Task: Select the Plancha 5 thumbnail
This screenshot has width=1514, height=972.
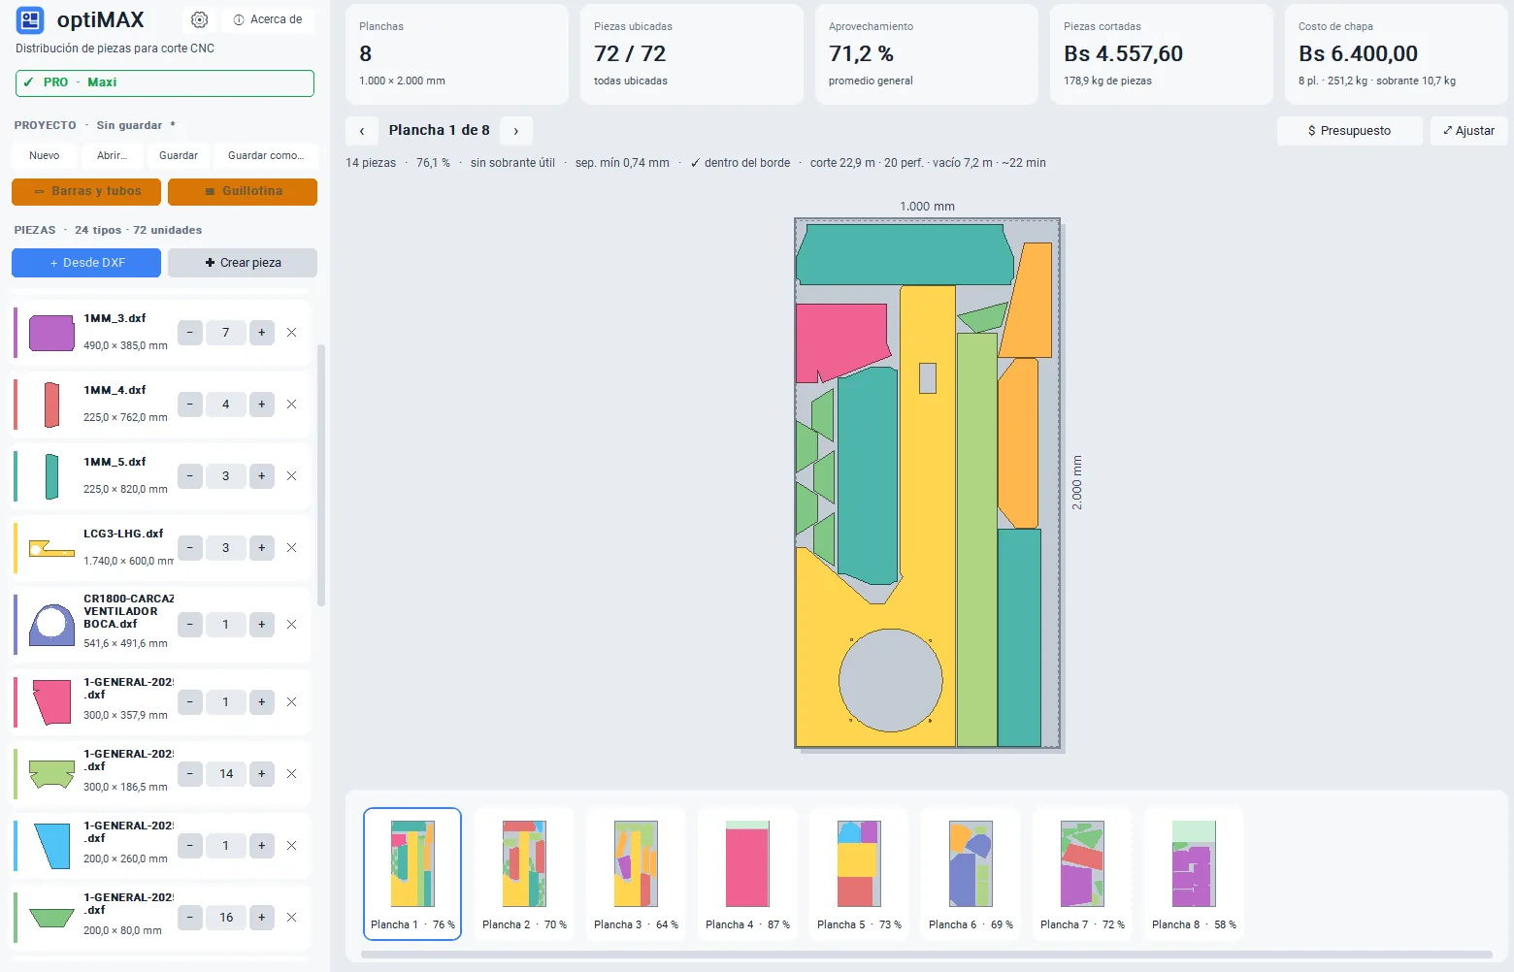Action: point(859,874)
